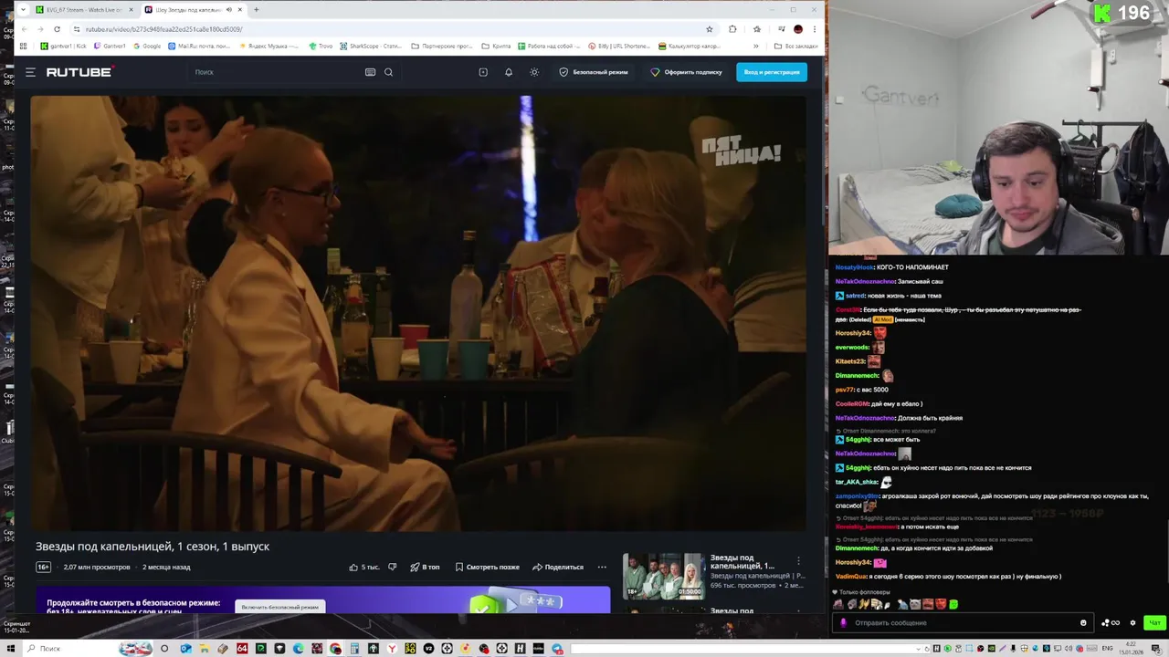Switch ENG language indicator in tray
The height and width of the screenshot is (657, 1169).
pyautogui.click(x=1108, y=649)
